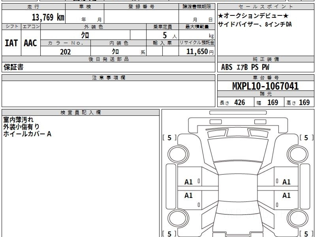
Task: Click the カラーNo. header
Action: (66, 43)
